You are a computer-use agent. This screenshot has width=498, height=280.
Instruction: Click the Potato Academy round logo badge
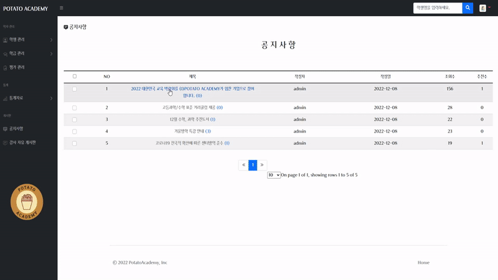point(27,202)
